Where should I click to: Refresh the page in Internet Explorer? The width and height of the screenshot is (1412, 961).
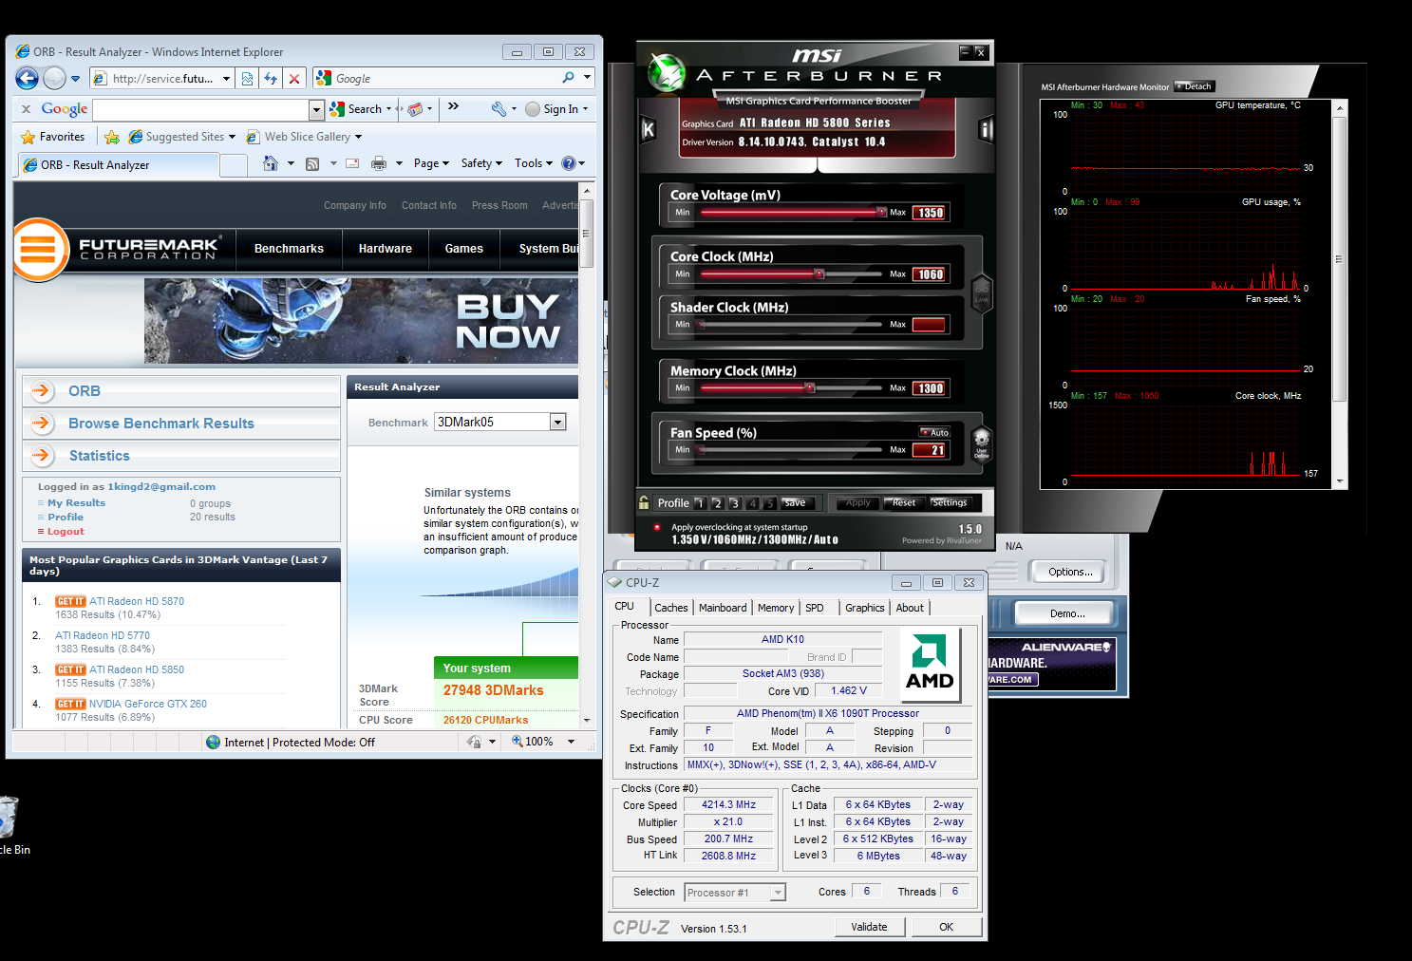(x=271, y=79)
